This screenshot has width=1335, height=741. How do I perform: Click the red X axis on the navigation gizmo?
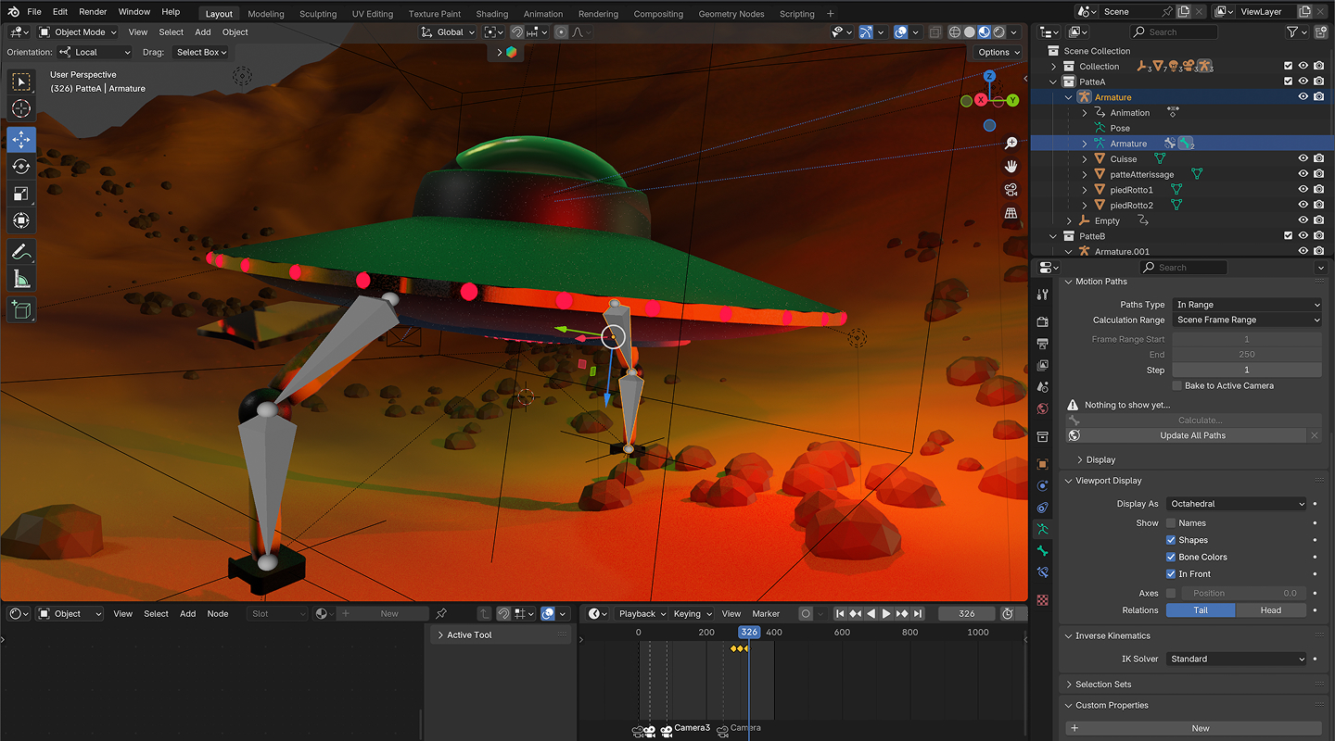coord(980,100)
